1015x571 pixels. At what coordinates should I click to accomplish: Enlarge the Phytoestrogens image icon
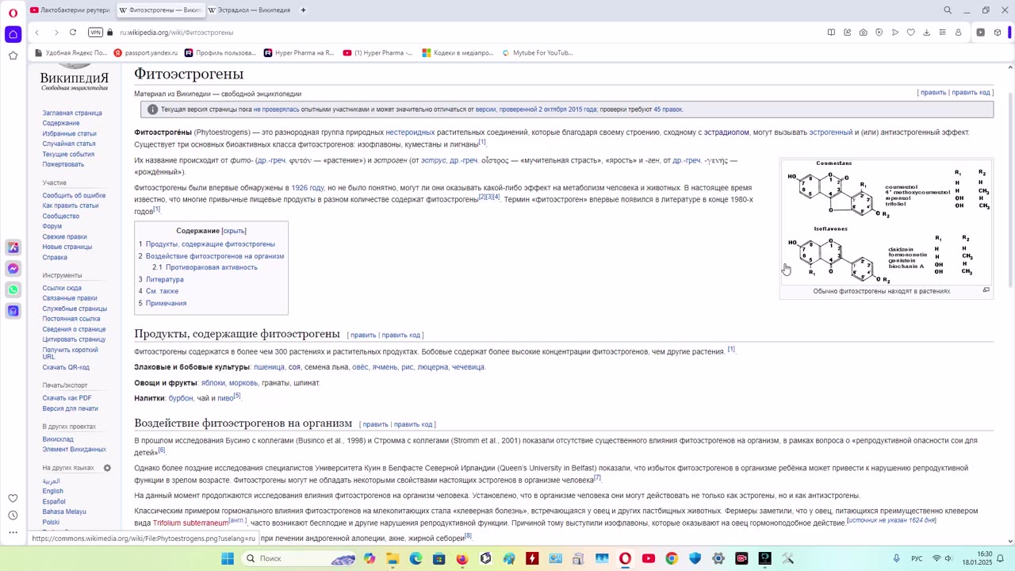[x=986, y=290]
